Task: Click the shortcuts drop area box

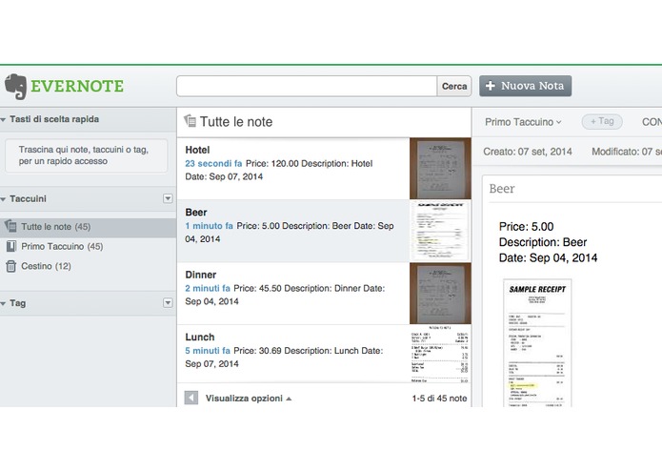Action: 86,155
